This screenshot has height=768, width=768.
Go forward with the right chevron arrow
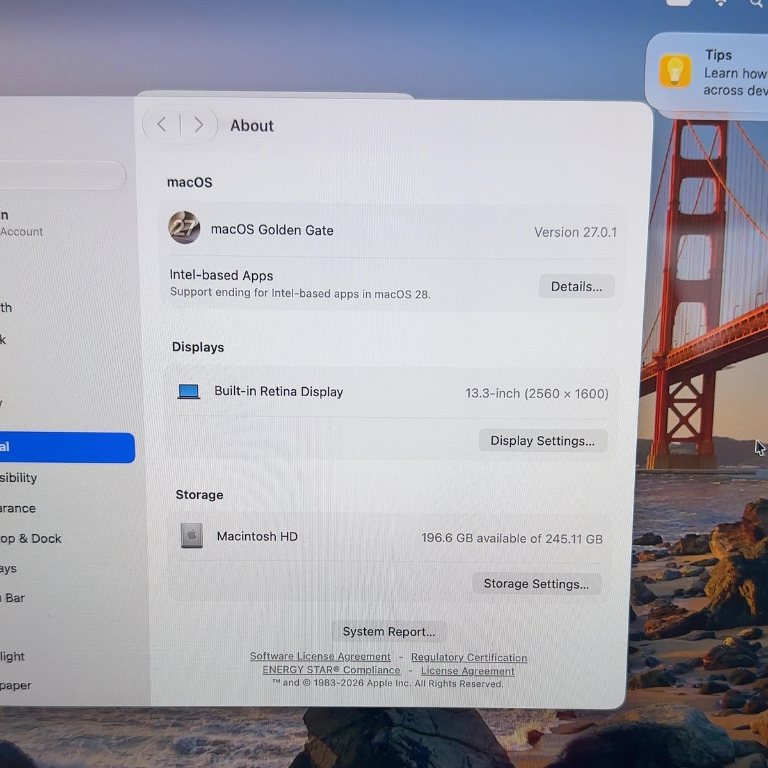(x=198, y=124)
